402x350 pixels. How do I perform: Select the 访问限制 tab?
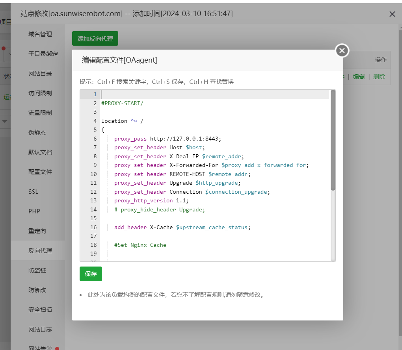tap(40, 93)
